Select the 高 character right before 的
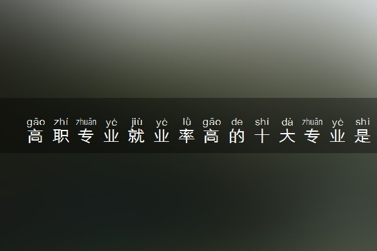 click(x=212, y=136)
